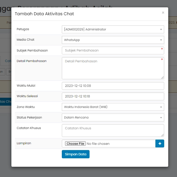Open the Petugas dropdown
The width and height of the screenshot is (177, 177).
pos(113,29)
